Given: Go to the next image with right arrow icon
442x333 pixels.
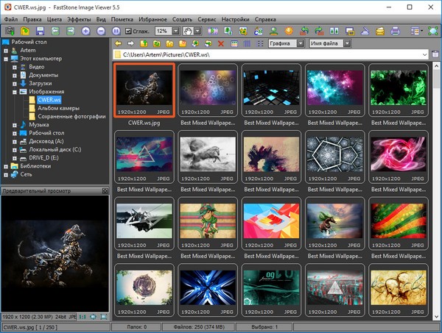Looking at the screenshot, I should [x=71, y=31].
